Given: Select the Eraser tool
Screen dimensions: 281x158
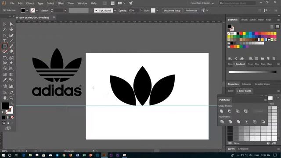Looking at the screenshot, I should pyautogui.click(x=11, y=52).
